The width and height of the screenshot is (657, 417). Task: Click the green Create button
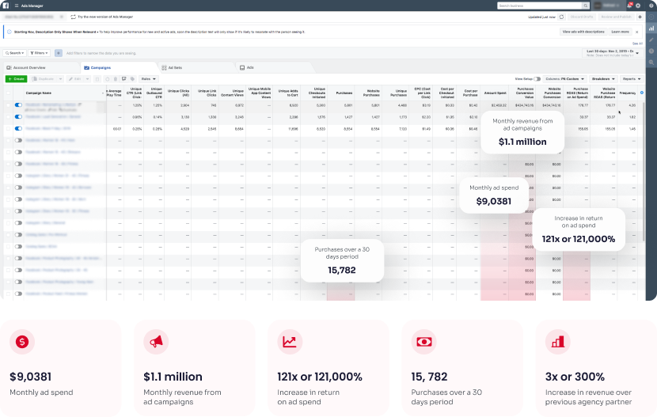[x=15, y=79]
